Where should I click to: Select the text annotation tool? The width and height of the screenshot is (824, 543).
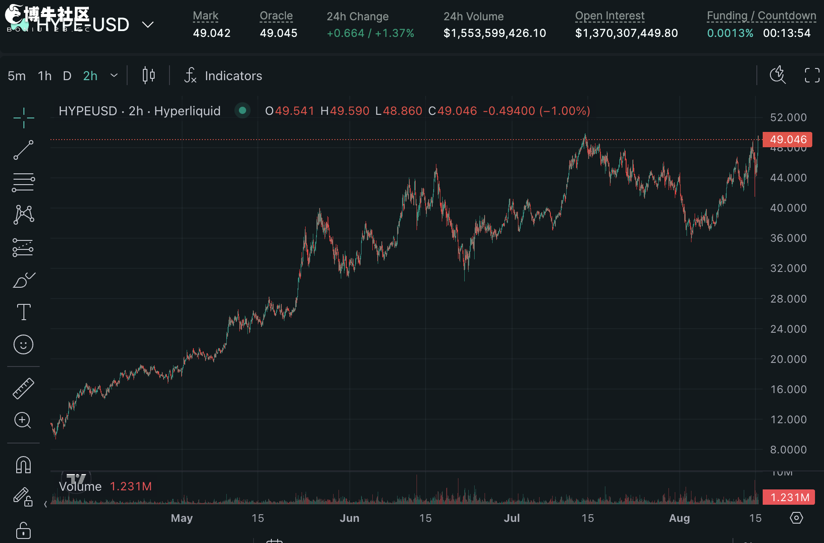(23, 312)
